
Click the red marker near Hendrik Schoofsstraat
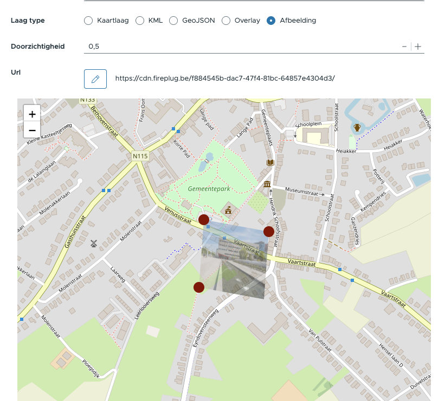[269, 232]
